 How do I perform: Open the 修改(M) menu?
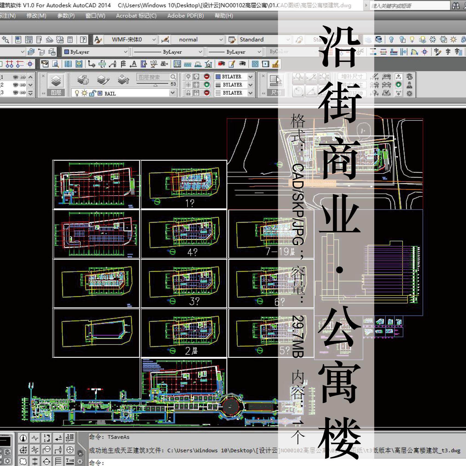coord(36,16)
